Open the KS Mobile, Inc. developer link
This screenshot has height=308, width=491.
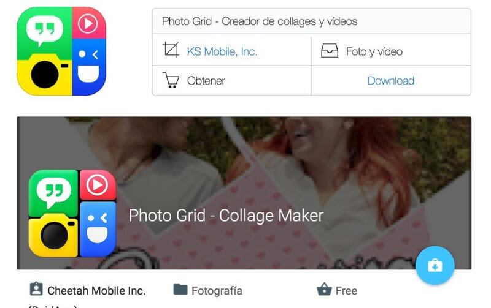(222, 51)
